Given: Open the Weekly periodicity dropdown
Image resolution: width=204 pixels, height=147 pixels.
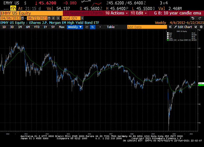Looking at the screenshot, I should pos(75,27).
